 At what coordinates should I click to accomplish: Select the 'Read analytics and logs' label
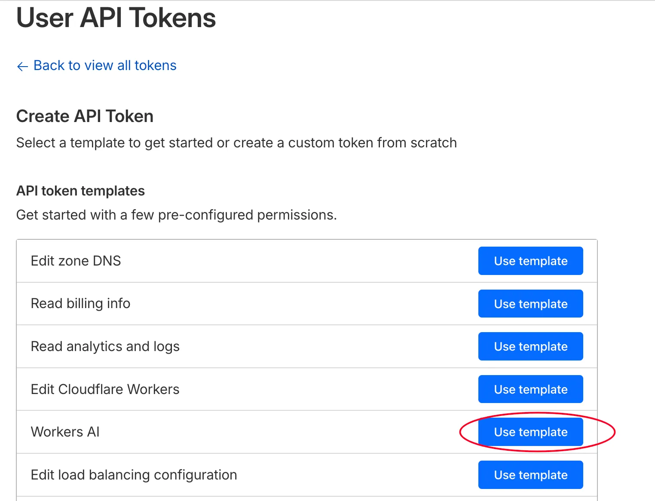pyautogui.click(x=105, y=346)
